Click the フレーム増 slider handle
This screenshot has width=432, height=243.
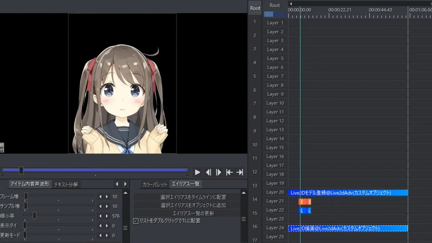(26, 196)
